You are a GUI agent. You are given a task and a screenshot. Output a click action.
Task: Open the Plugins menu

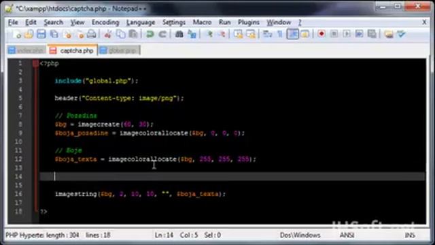pyautogui.click(x=249, y=22)
